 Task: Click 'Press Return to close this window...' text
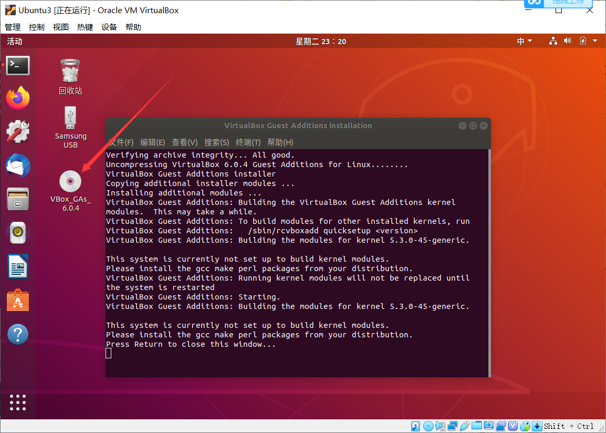coord(191,344)
